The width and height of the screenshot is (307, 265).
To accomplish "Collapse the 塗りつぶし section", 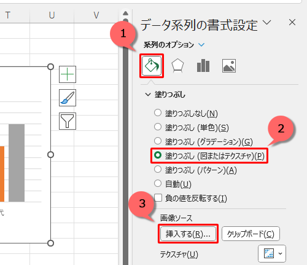I will coord(148,95).
